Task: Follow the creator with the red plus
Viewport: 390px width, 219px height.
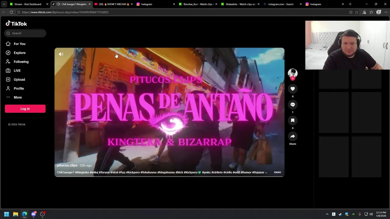Action: tap(292, 78)
